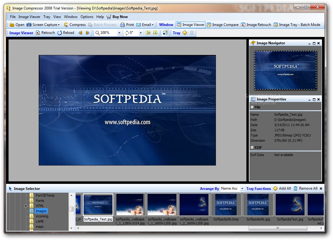
Task: Select the Softpedia_Test.jpg thumbnail
Action: point(98,205)
